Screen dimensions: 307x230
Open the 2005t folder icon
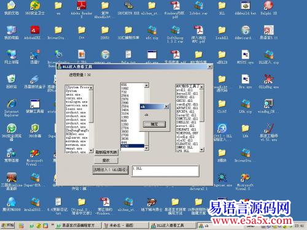105,33
